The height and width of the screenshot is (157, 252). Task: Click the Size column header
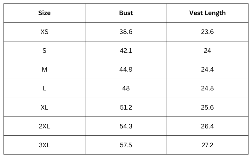coord(44,13)
